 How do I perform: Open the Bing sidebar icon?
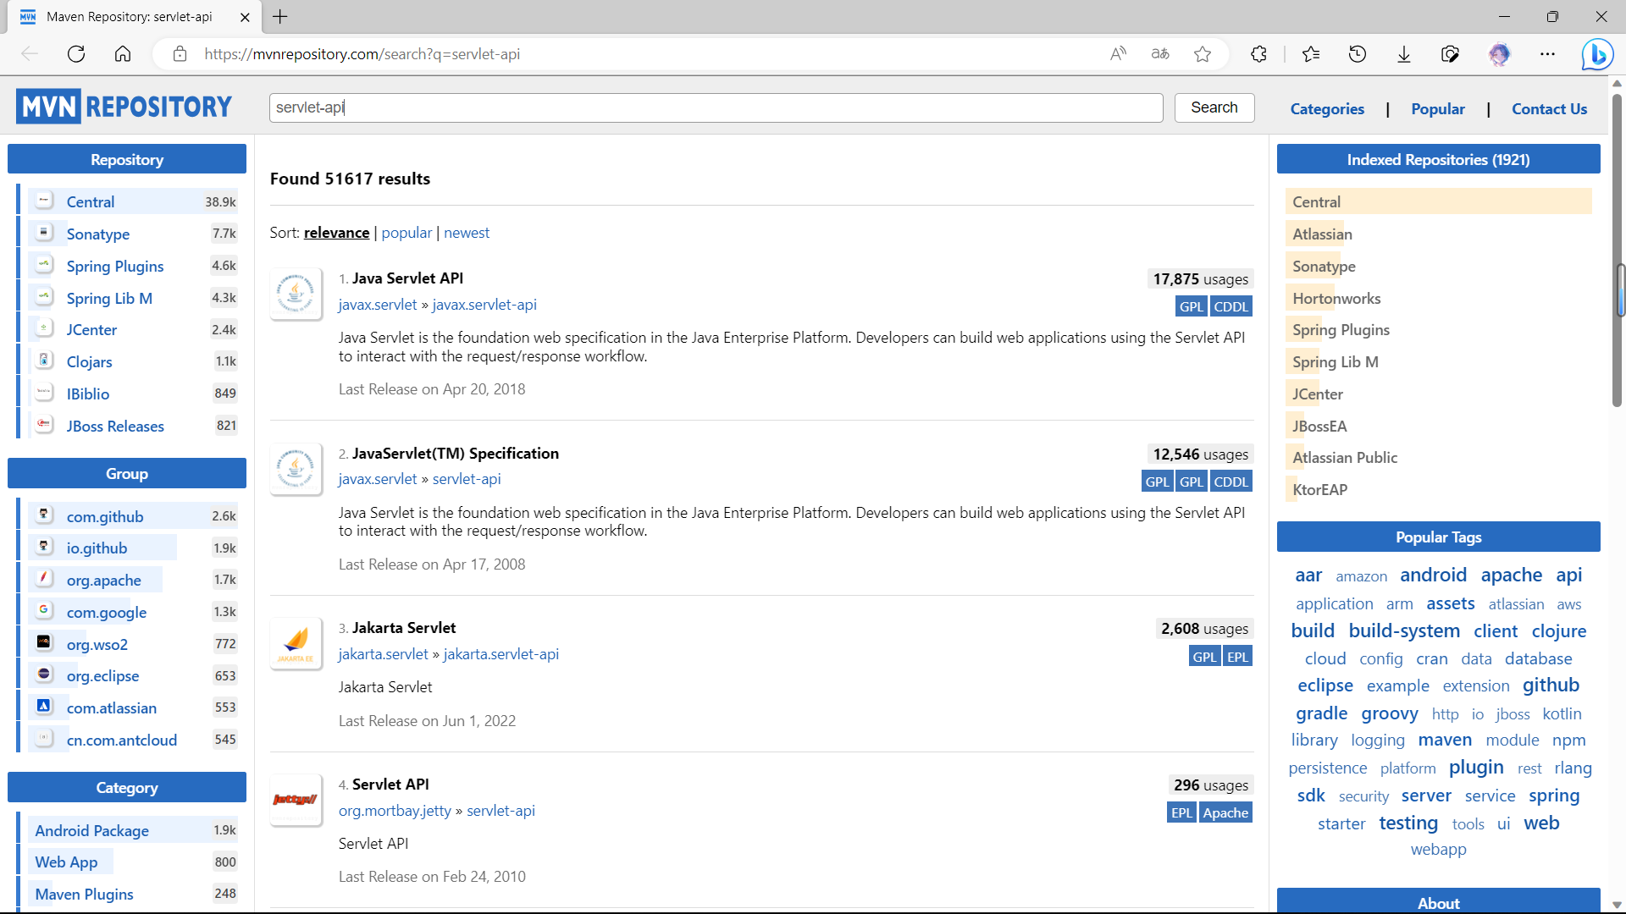tap(1597, 54)
